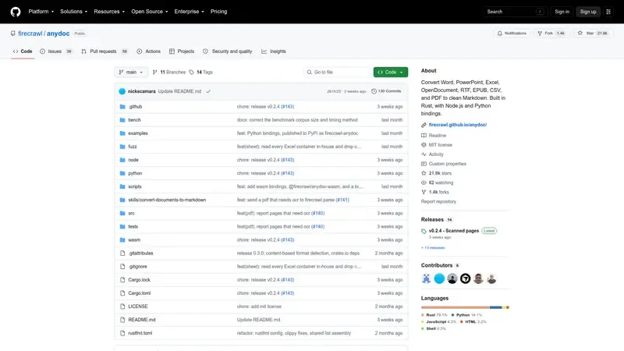This screenshot has width=624, height=351.
Task: Click the release tag icon for v0.2.4
Action: (424, 231)
